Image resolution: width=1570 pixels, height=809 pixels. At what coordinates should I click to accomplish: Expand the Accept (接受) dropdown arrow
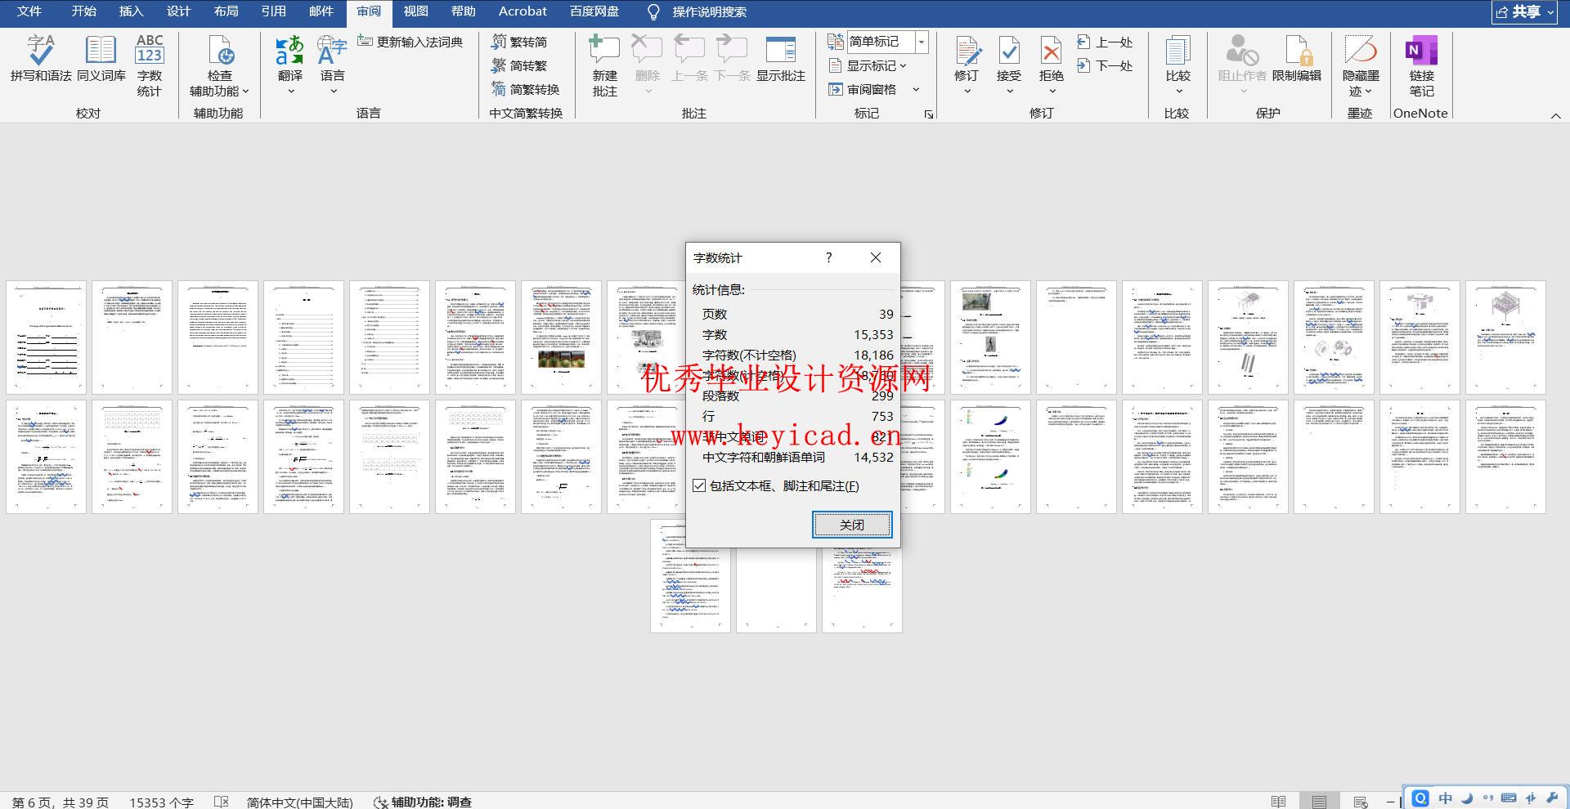click(x=1009, y=92)
